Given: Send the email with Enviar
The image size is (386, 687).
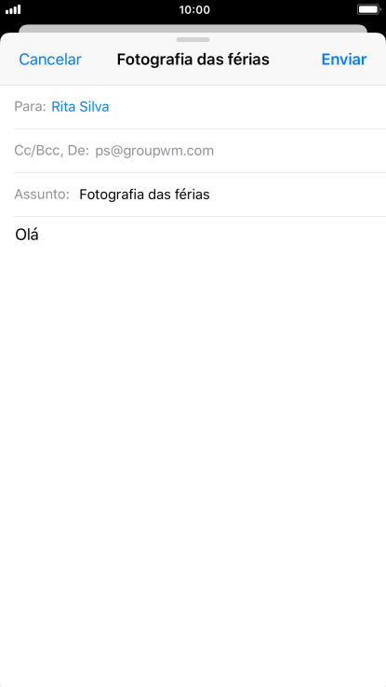Looking at the screenshot, I should (x=344, y=60).
